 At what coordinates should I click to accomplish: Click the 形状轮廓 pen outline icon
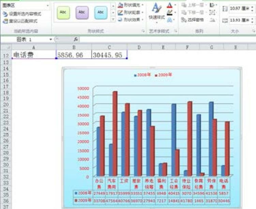tap(120, 12)
